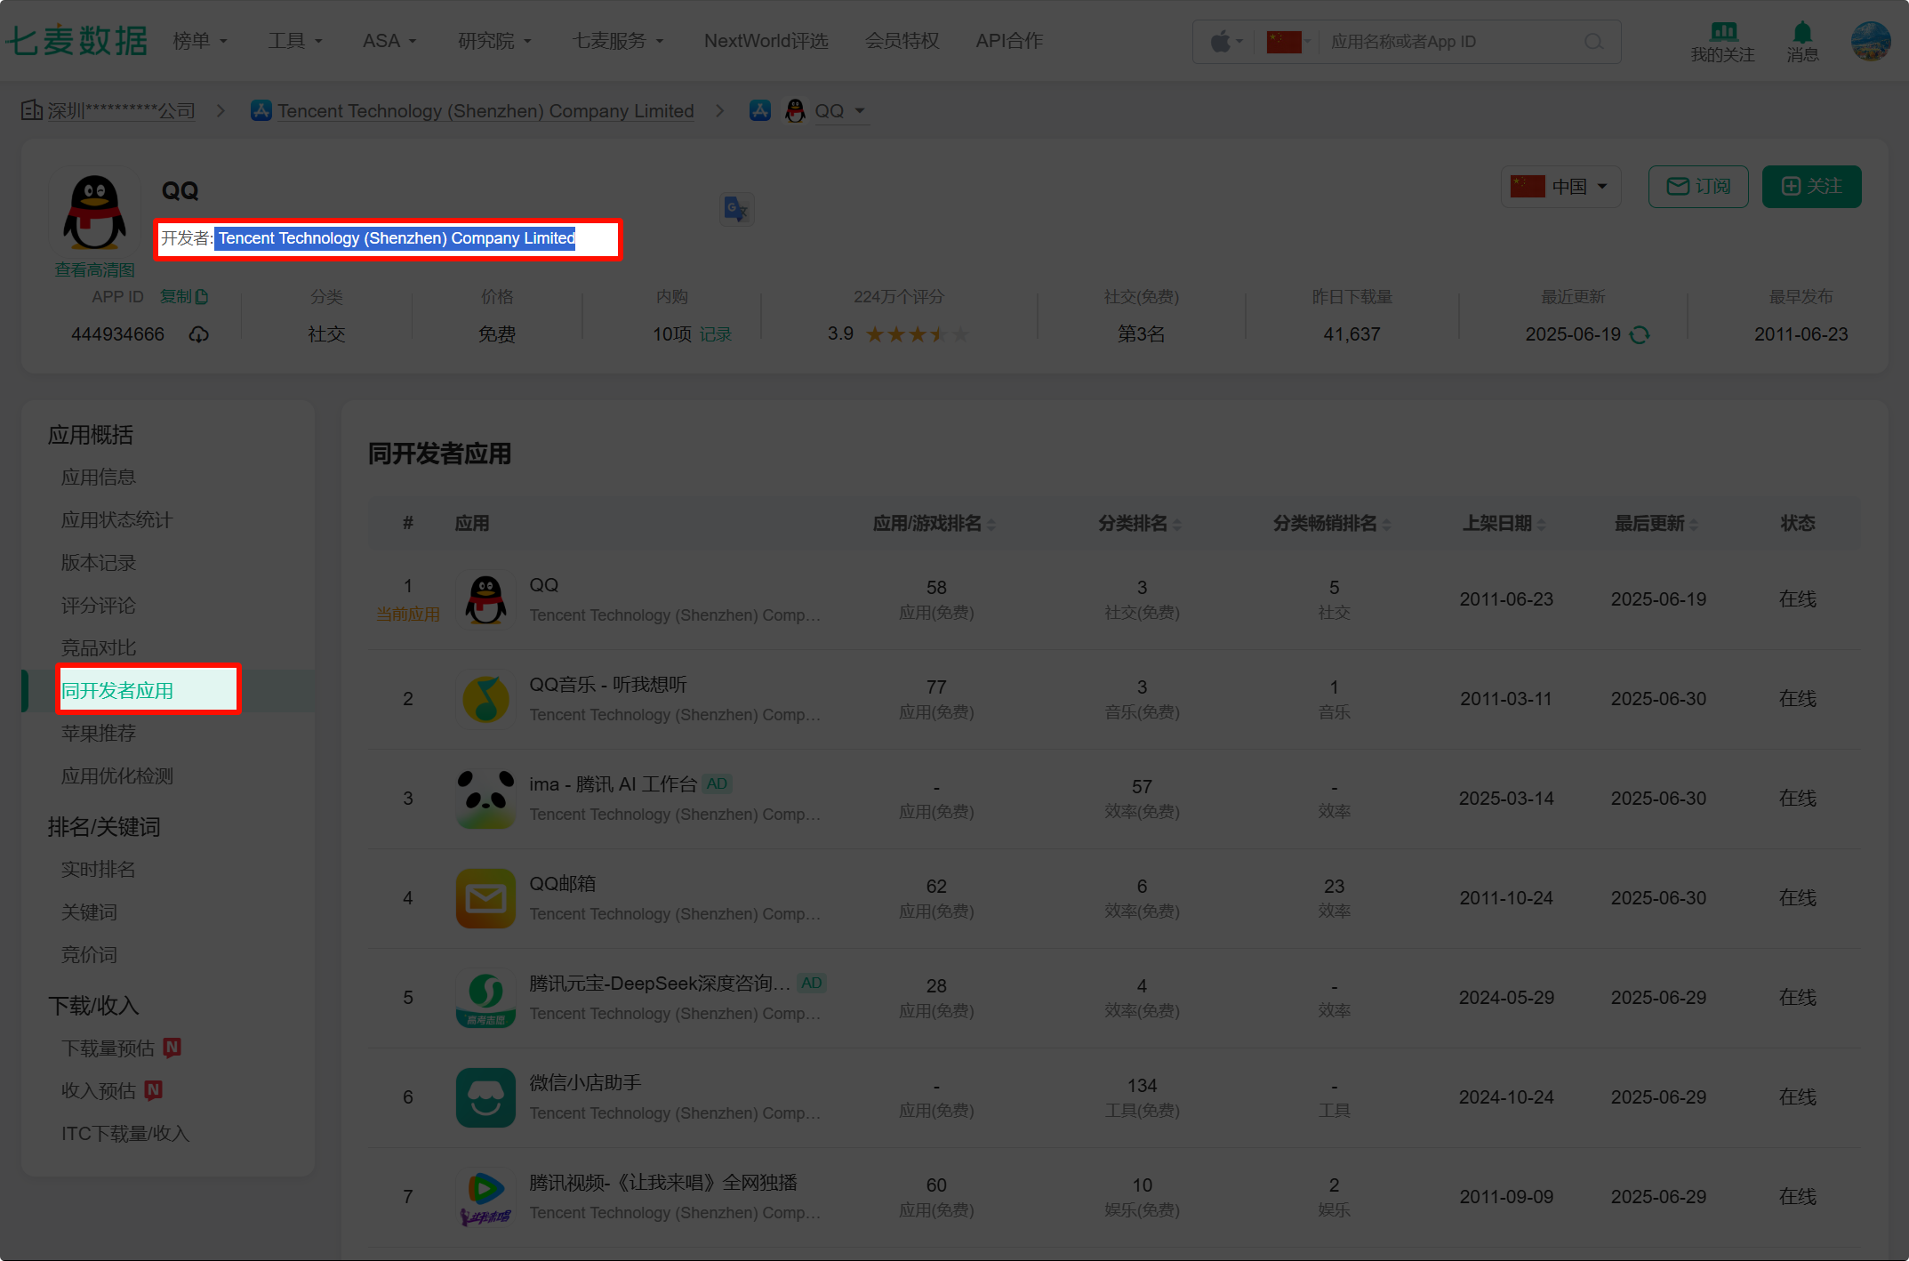Expand the 中国 country dropdown

pos(1560,187)
